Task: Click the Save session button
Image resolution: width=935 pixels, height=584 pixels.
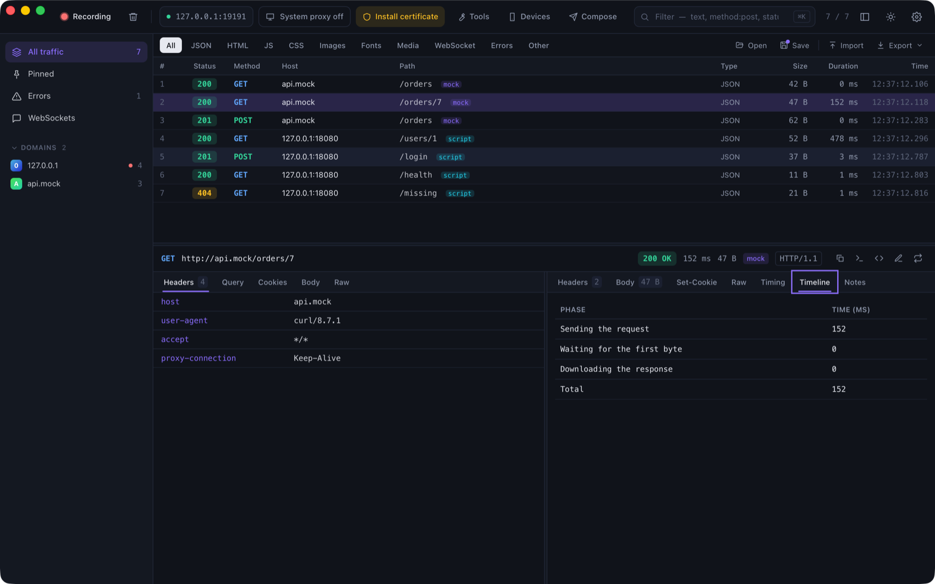Action: click(795, 46)
